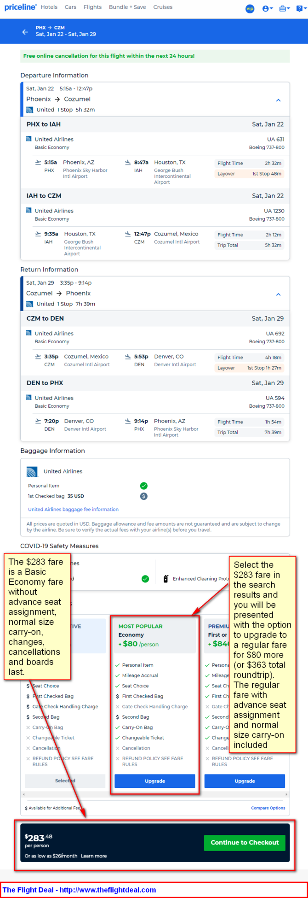
Task: Click the free online cancellation banner
Action: pyautogui.click(x=155, y=56)
